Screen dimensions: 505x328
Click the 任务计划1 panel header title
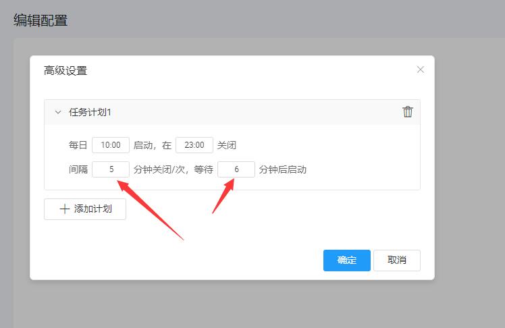click(90, 112)
